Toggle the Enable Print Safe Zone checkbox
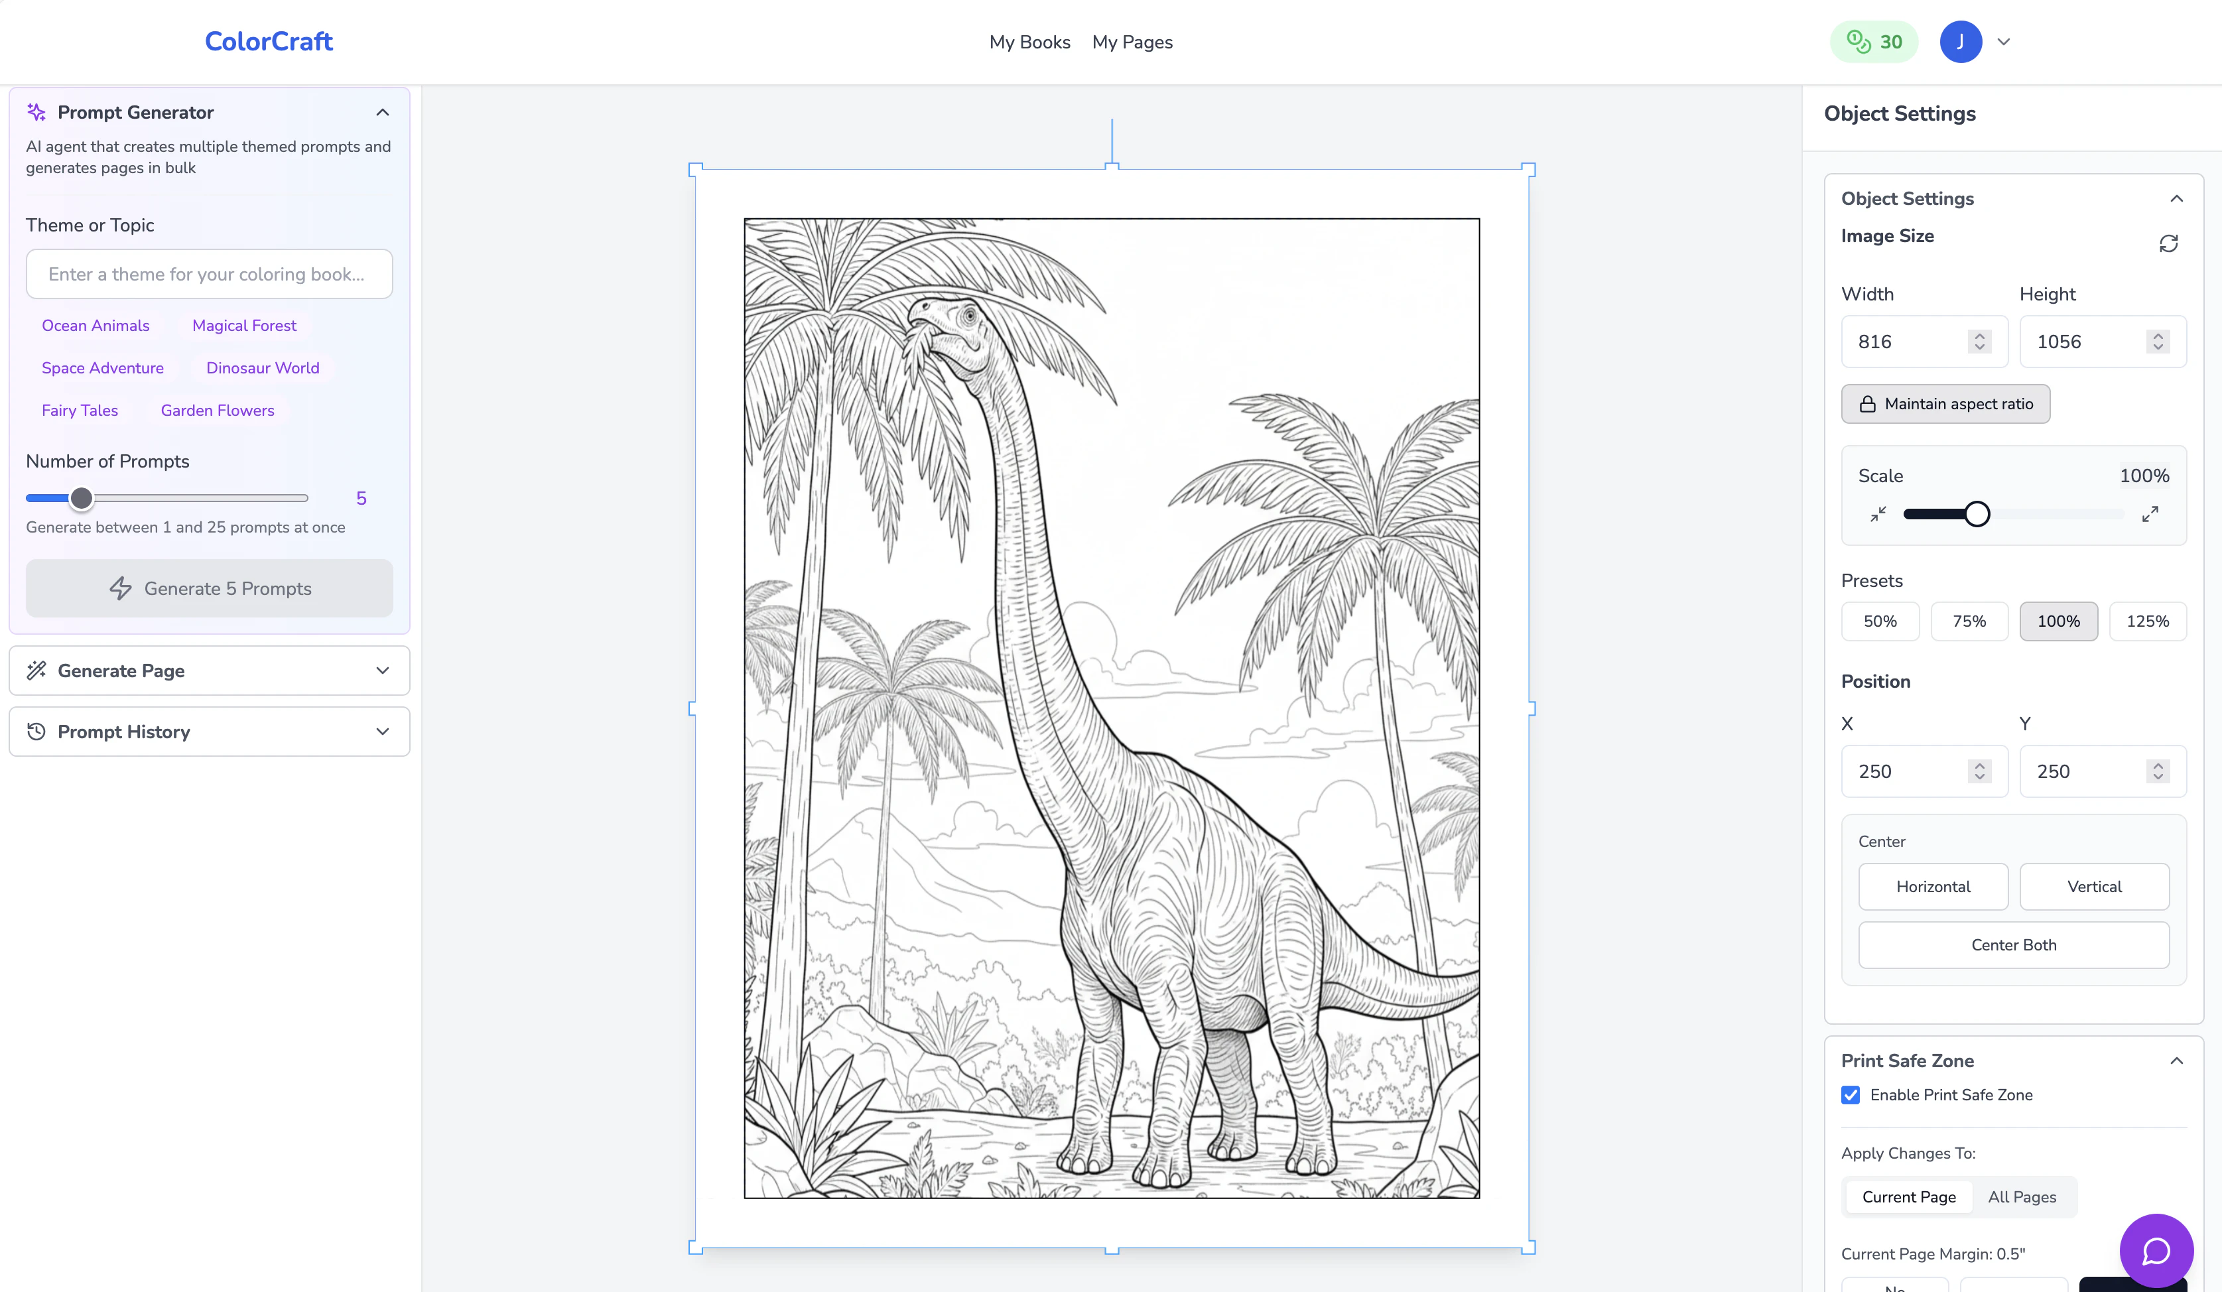This screenshot has height=1292, width=2222. [x=1850, y=1094]
